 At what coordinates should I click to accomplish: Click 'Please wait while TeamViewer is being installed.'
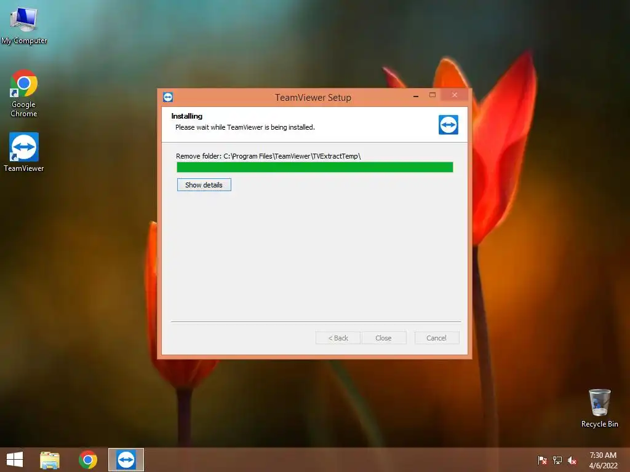[245, 127]
